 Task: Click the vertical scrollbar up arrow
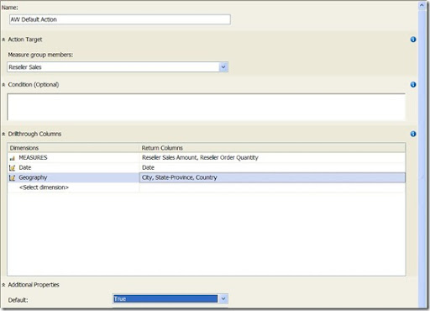(x=422, y=5)
